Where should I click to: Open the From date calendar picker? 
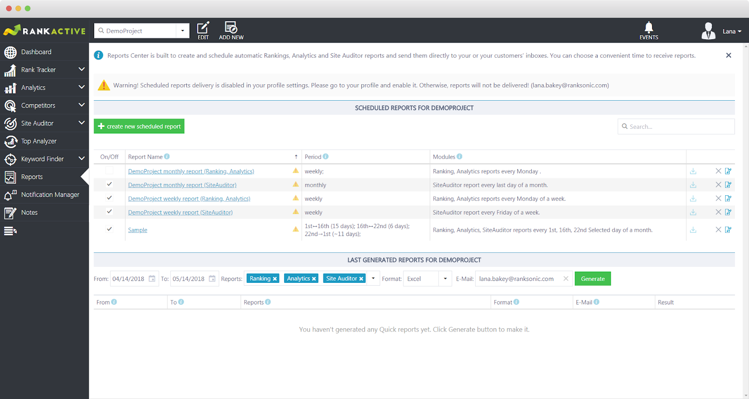(x=152, y=279)
